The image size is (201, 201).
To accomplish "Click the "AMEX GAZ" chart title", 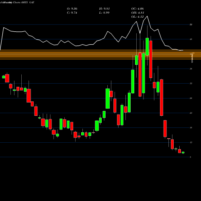I will pyautogui.click(x=27, y=2).
